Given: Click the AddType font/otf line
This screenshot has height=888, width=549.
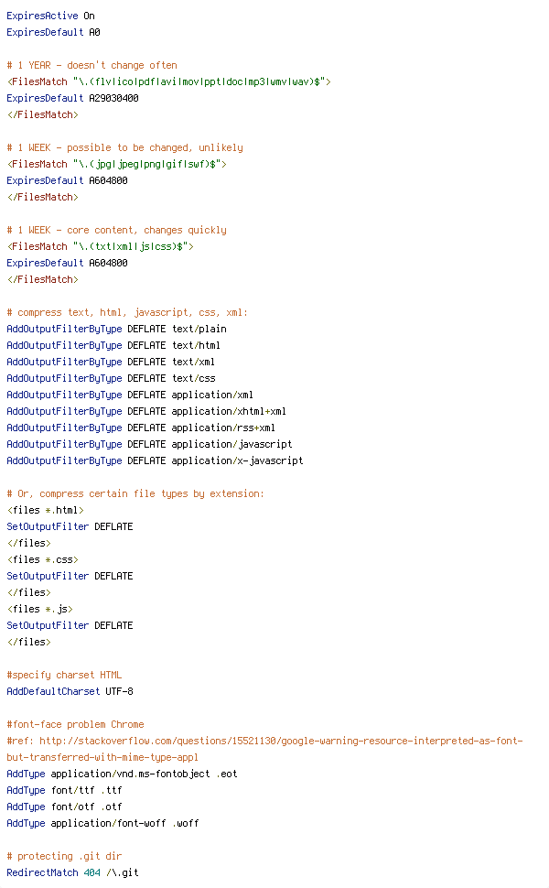Looking at the screenshot, I should [65, 807].
